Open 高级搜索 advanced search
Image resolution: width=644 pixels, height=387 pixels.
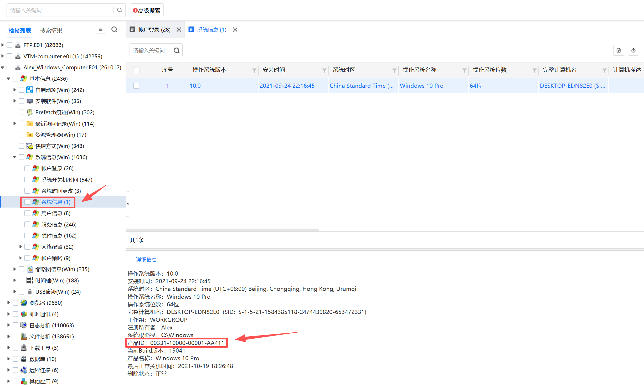147,11
